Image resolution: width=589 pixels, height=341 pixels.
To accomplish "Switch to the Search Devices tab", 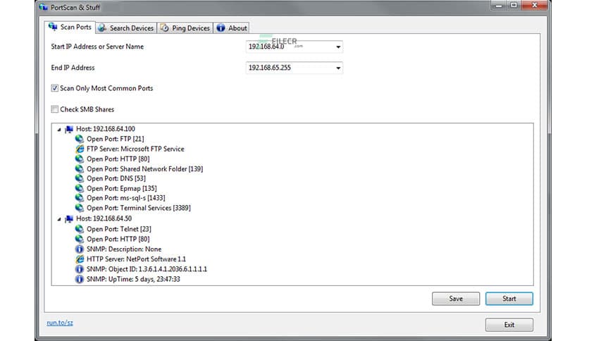I will coord(126,27).
